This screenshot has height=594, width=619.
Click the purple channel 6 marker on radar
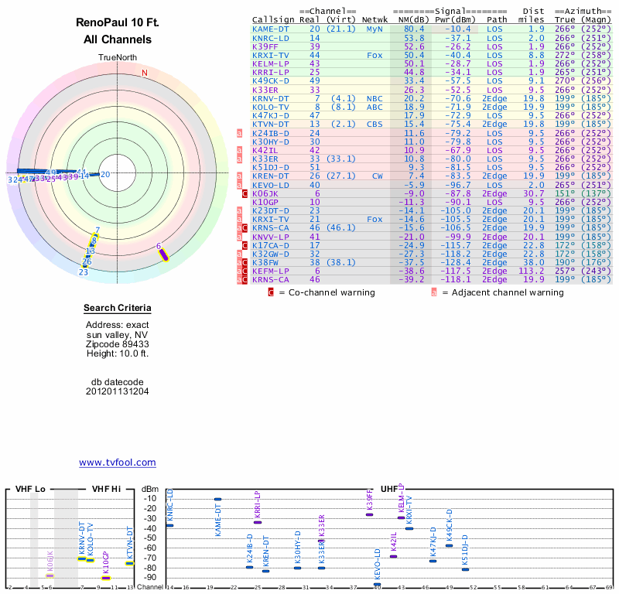coord(163,253)
